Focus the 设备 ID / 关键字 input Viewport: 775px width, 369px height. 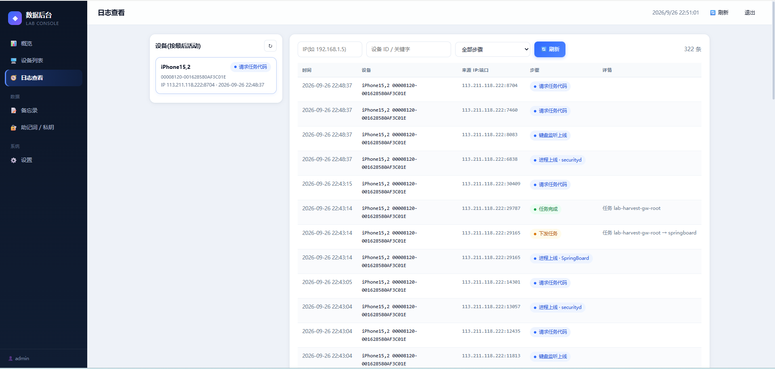[x=409, y=49]
